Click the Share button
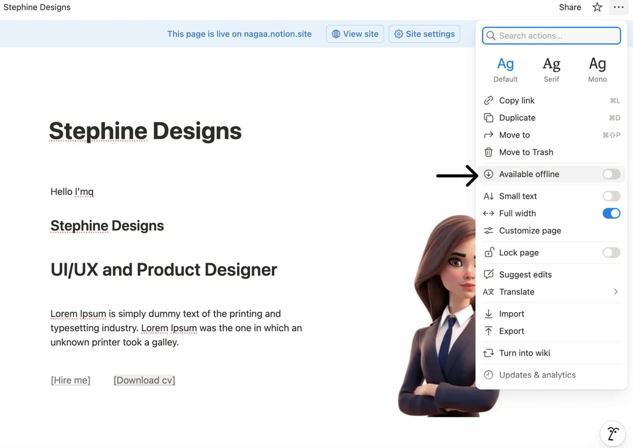 (x=569, y=7)
